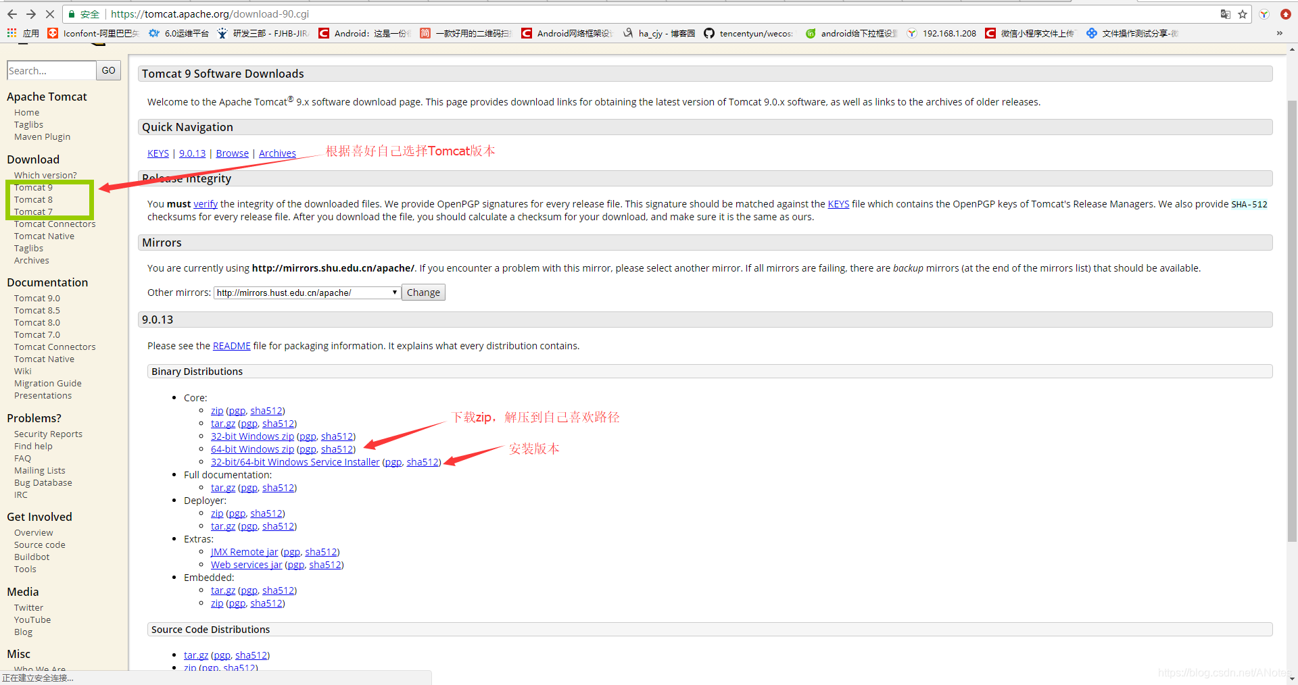Select Tomcat 8 under Download
The height and width of the screenshot is (685, 1298).
33,200
